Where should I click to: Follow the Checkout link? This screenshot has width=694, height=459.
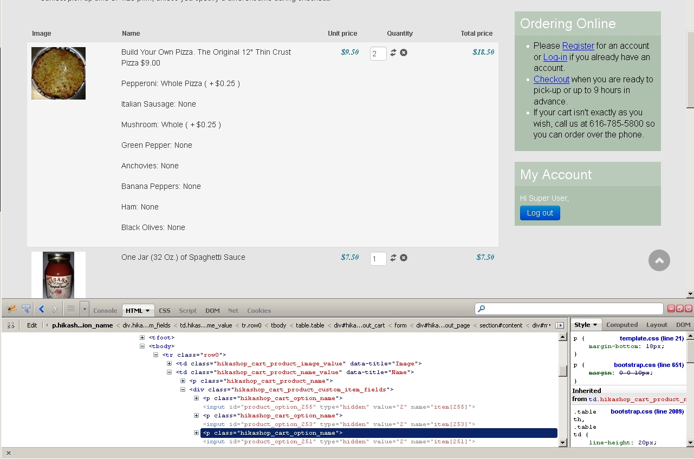pos(551,79)
